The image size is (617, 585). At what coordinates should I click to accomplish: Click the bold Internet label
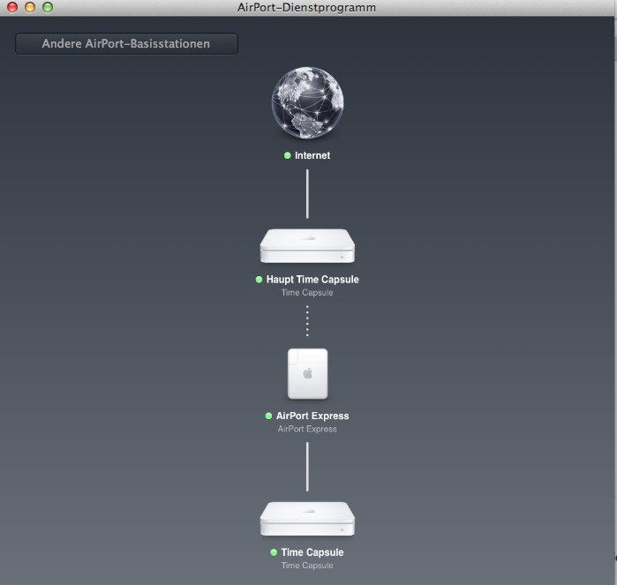coord(312,155)
